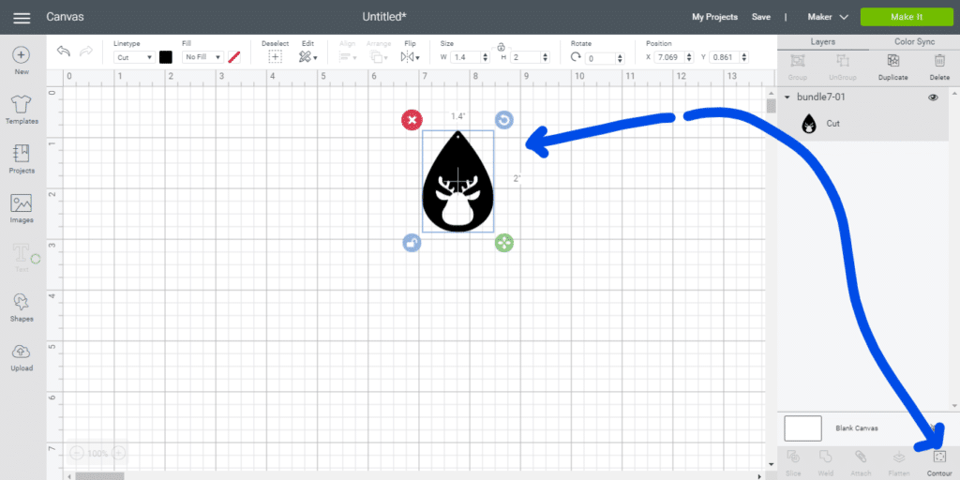Open the Fill dropdown
Screen dimensions: 960x480
(x=203, y=57)
